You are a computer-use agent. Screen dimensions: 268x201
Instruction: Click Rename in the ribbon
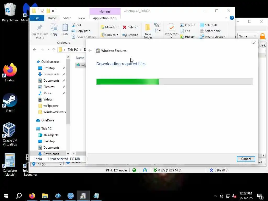click(x=130, y=35)
